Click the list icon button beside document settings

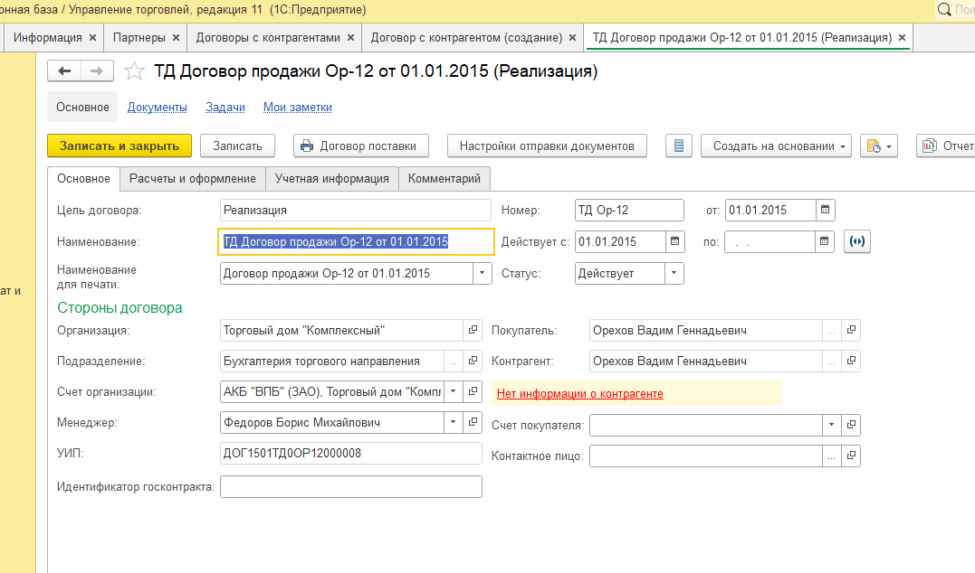[x=679, y=146]
